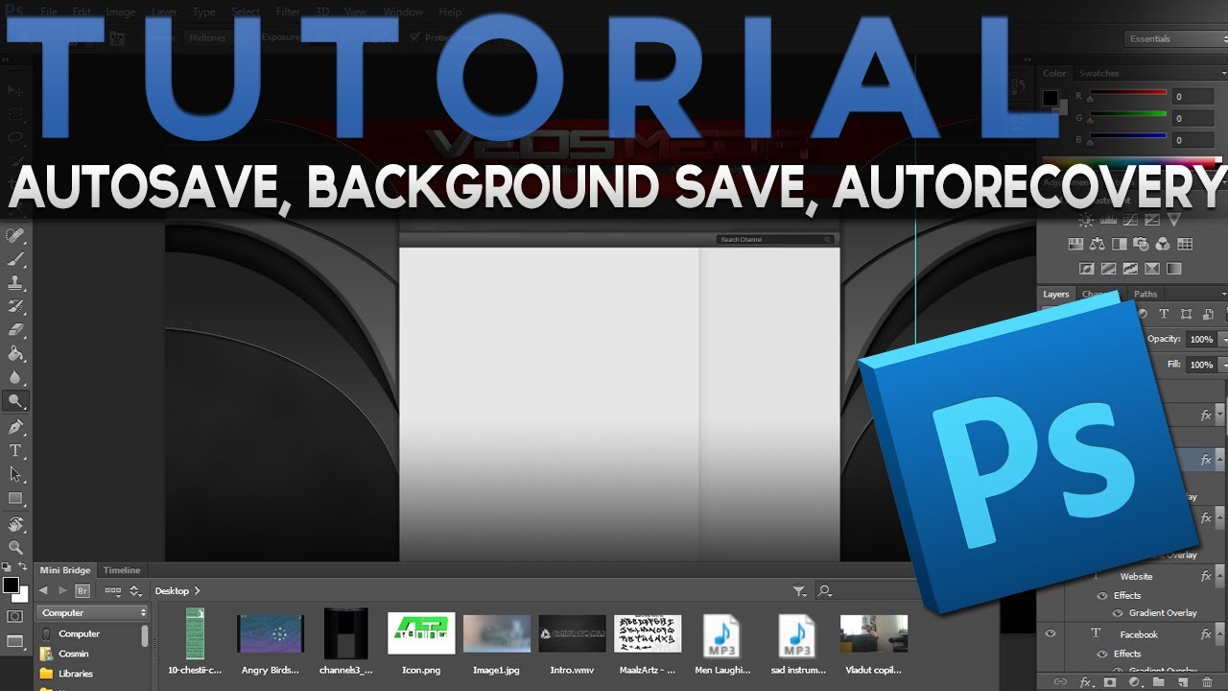Create a new layer group folder

click(x=1159, y=682)
